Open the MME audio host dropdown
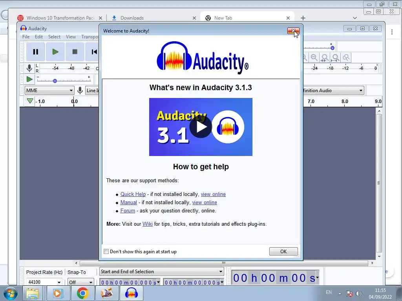 tap(49, 91)
